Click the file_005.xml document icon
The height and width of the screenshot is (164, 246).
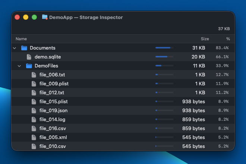tap(34, 138)
